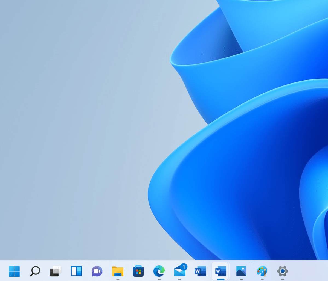The height and width of the screenshot is (281, 328).
Task: Launch Microsoft Edge from the taskbar
Action: tap(159, 271)
